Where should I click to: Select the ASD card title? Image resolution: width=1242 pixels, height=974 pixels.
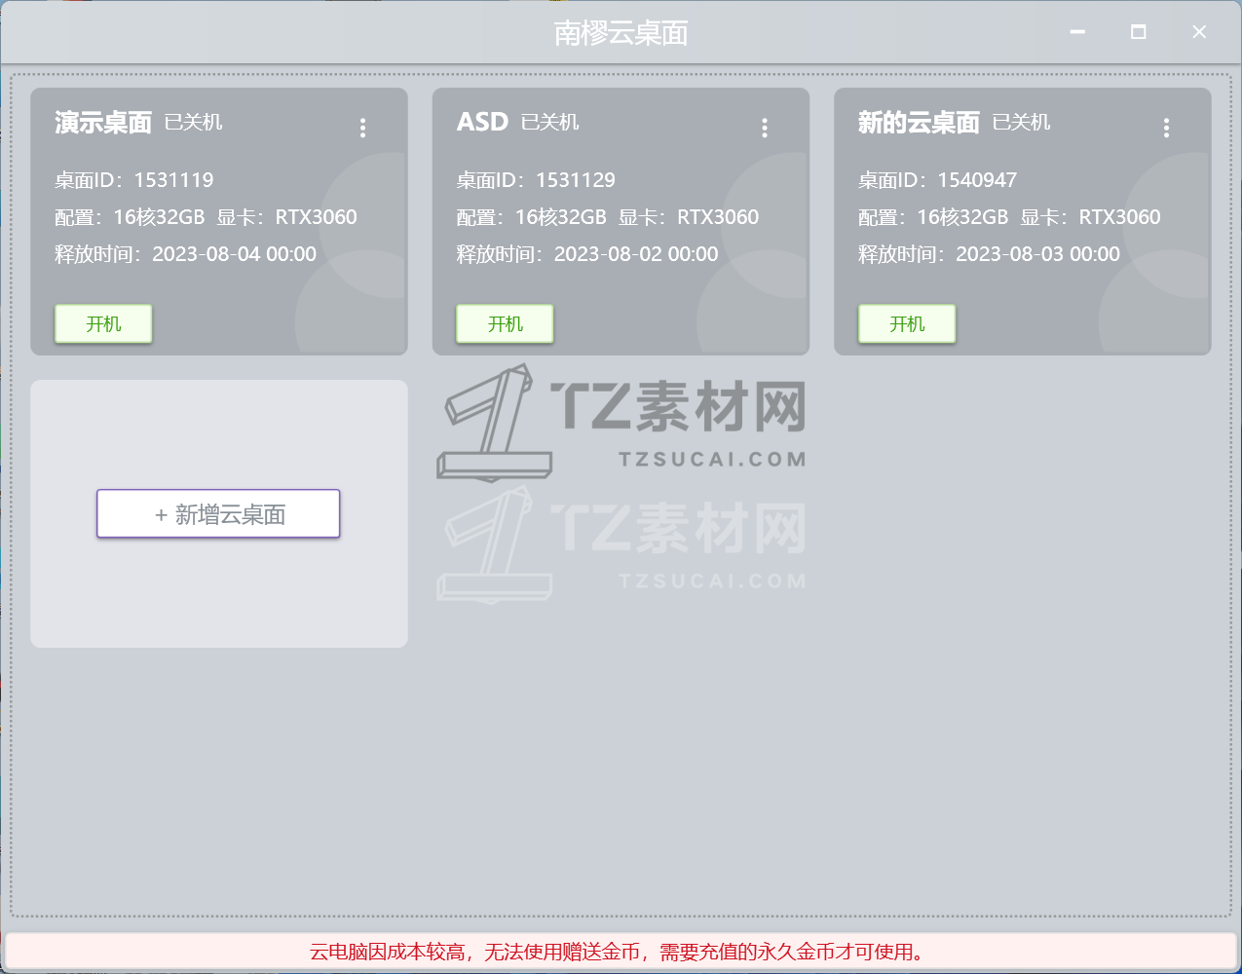point(482,123)
